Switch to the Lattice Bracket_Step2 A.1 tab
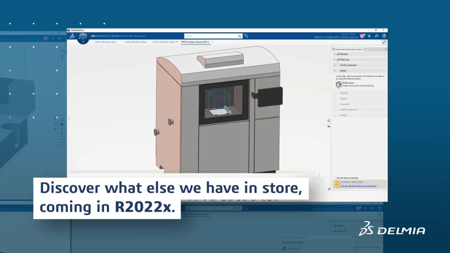This screenshot has width=450, height=253. point(165,42)
